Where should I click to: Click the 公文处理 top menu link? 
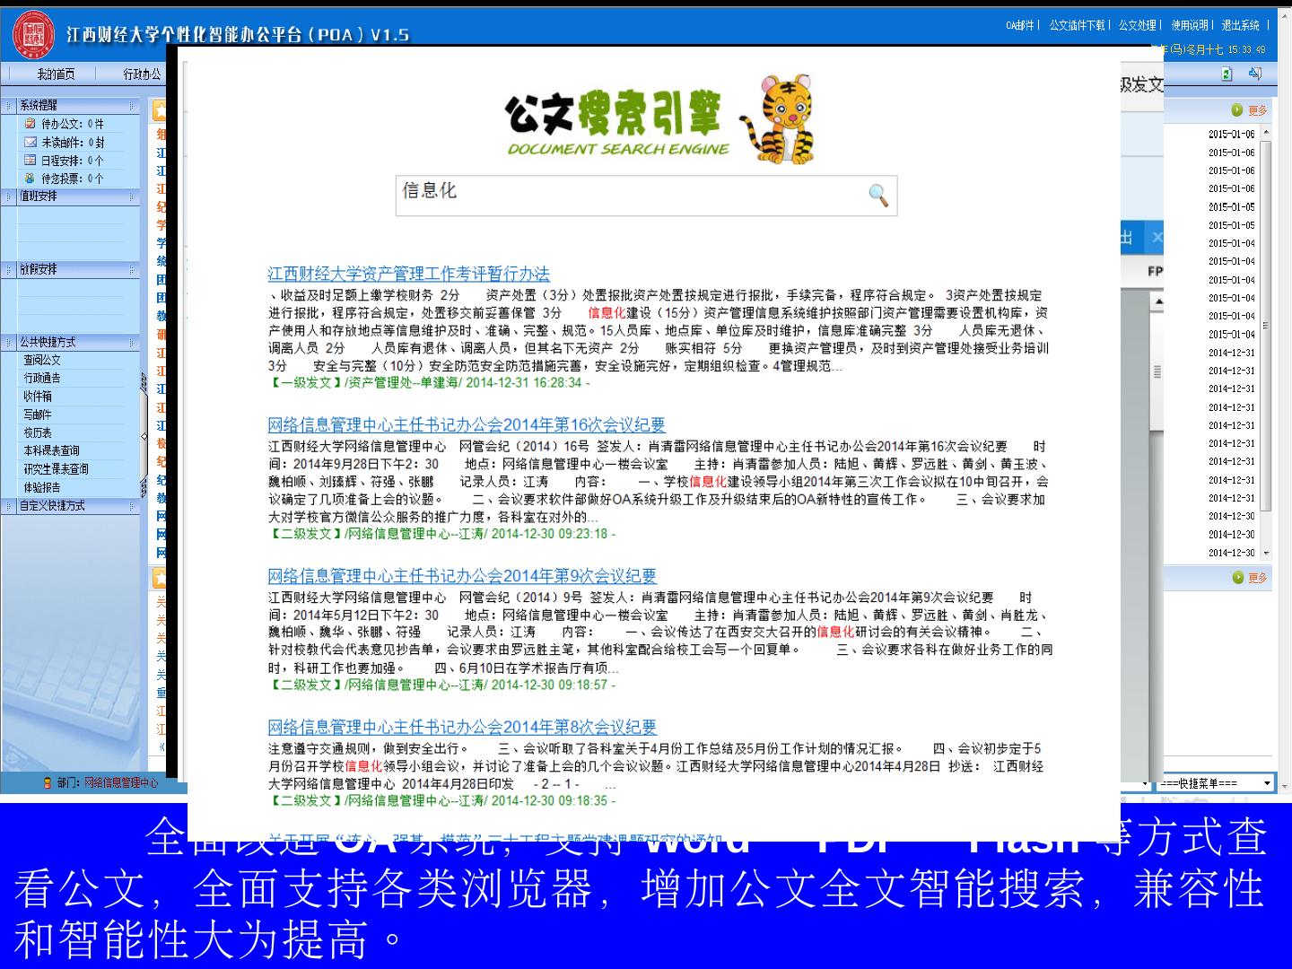1137,25
